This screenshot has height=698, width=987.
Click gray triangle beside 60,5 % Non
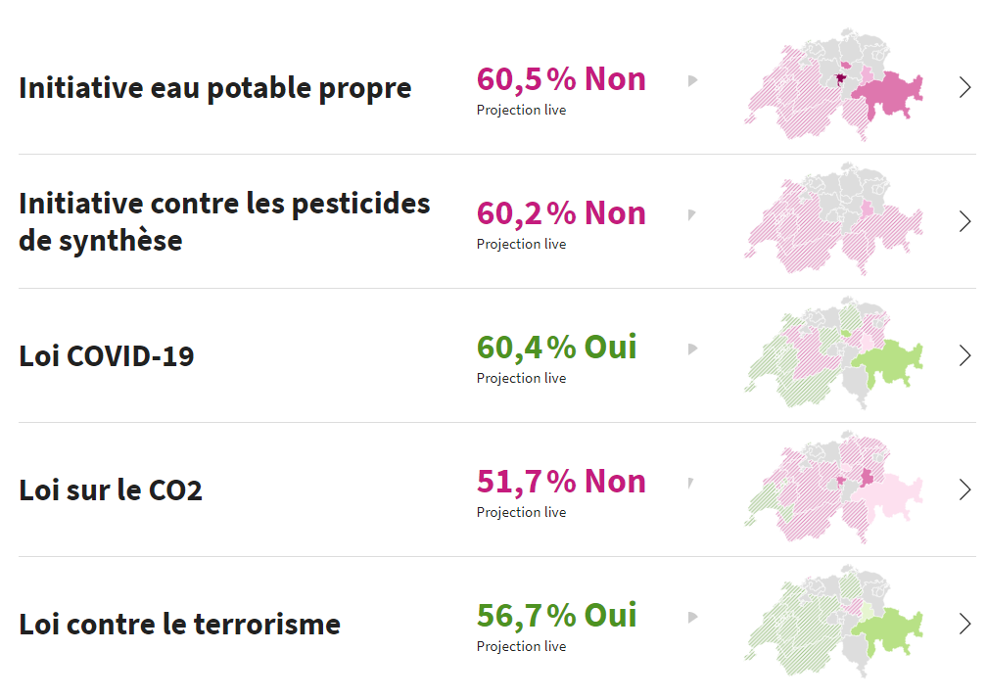click(x=692, y=80)
